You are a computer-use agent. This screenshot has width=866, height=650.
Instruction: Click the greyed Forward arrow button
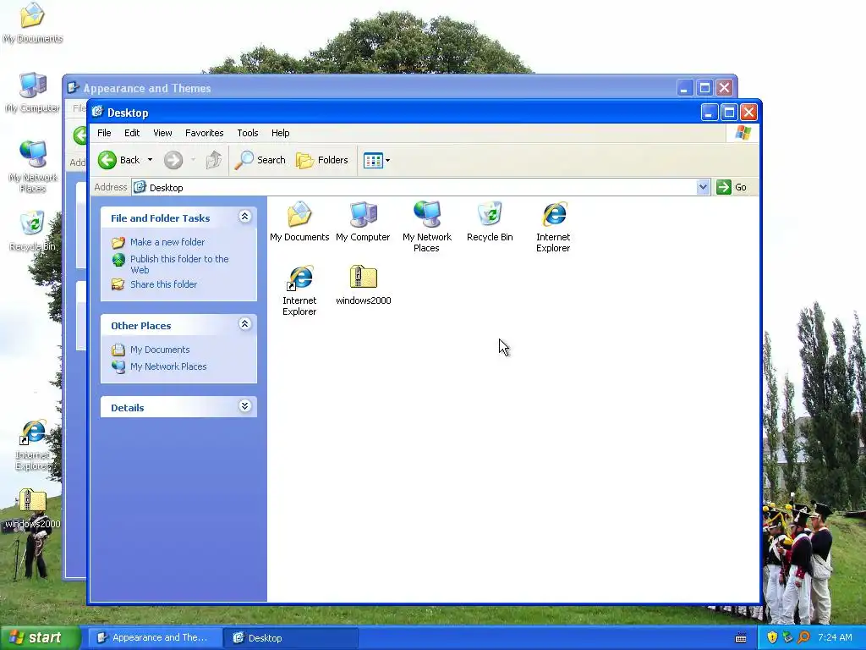(x=173, y=160)
